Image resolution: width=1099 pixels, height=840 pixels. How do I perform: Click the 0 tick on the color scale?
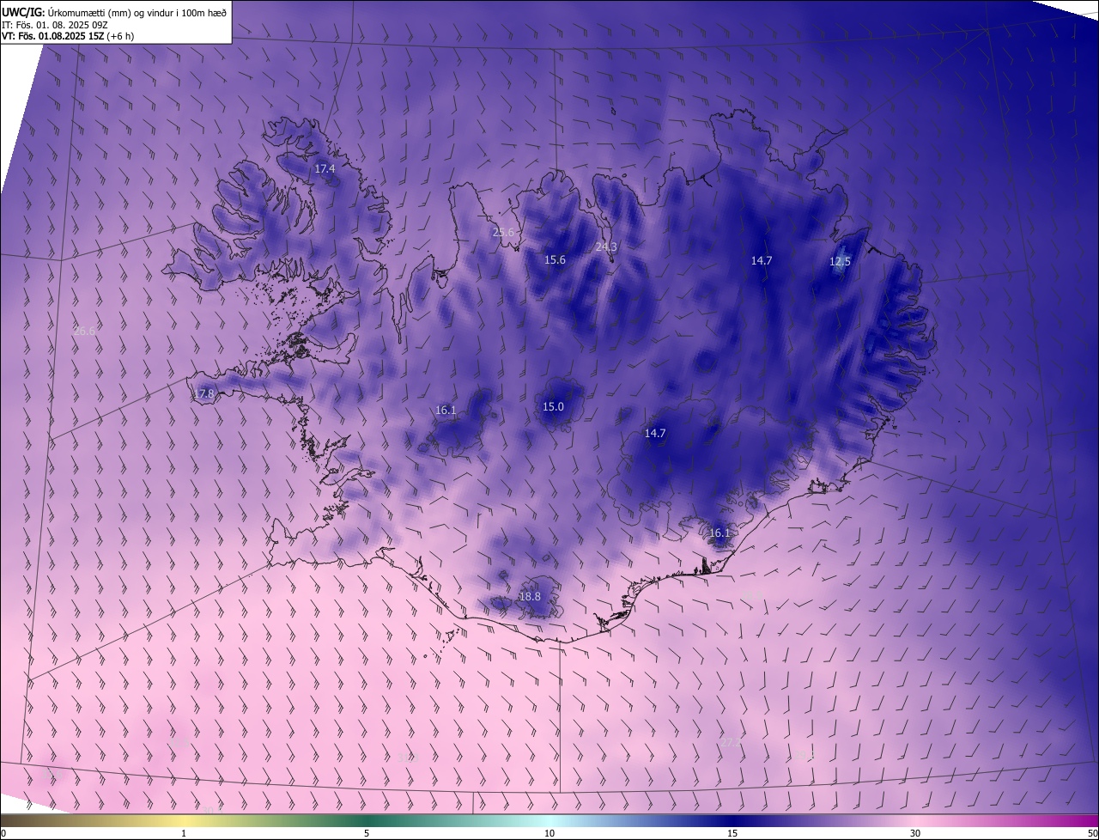3,833
